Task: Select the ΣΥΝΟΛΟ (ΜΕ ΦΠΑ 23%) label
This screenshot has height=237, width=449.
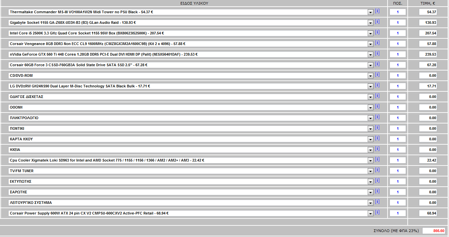Action: pos(396,231)
